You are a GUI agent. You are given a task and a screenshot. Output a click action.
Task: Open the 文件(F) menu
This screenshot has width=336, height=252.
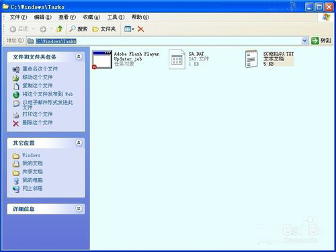[18, 17]
